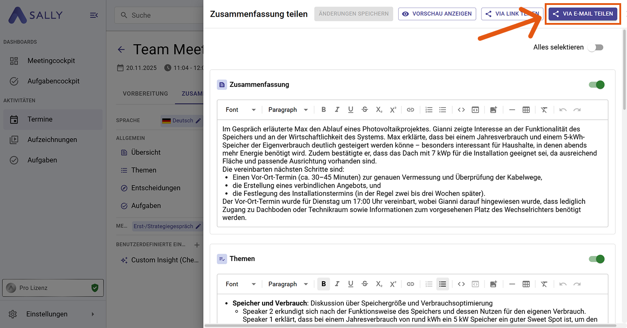Click Bold icon in Zusammenfassung editor toolbar
Viewport: 627px width, 328px height.
[324, 110]
